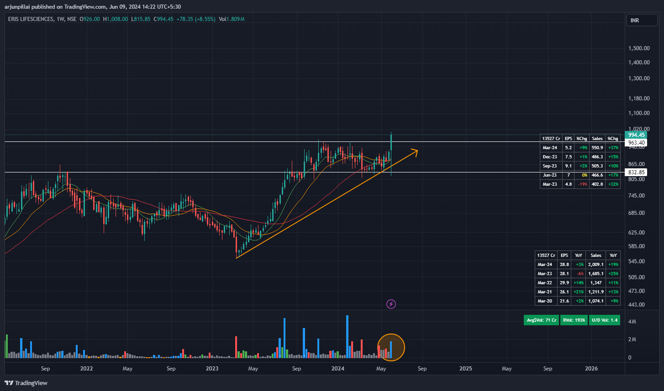This screenshot has height=391, width=664.
Task: Click quarterly EPS value 9.1
Action: pos(568,166)
